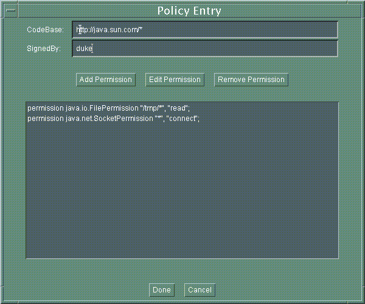Viewport: 365px width, 304px height.
Task: Place cursor after java.sun.com/* URL text
Action: click(x=144, y=30)
